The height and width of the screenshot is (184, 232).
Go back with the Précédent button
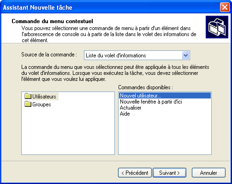(x=135, y=173)
